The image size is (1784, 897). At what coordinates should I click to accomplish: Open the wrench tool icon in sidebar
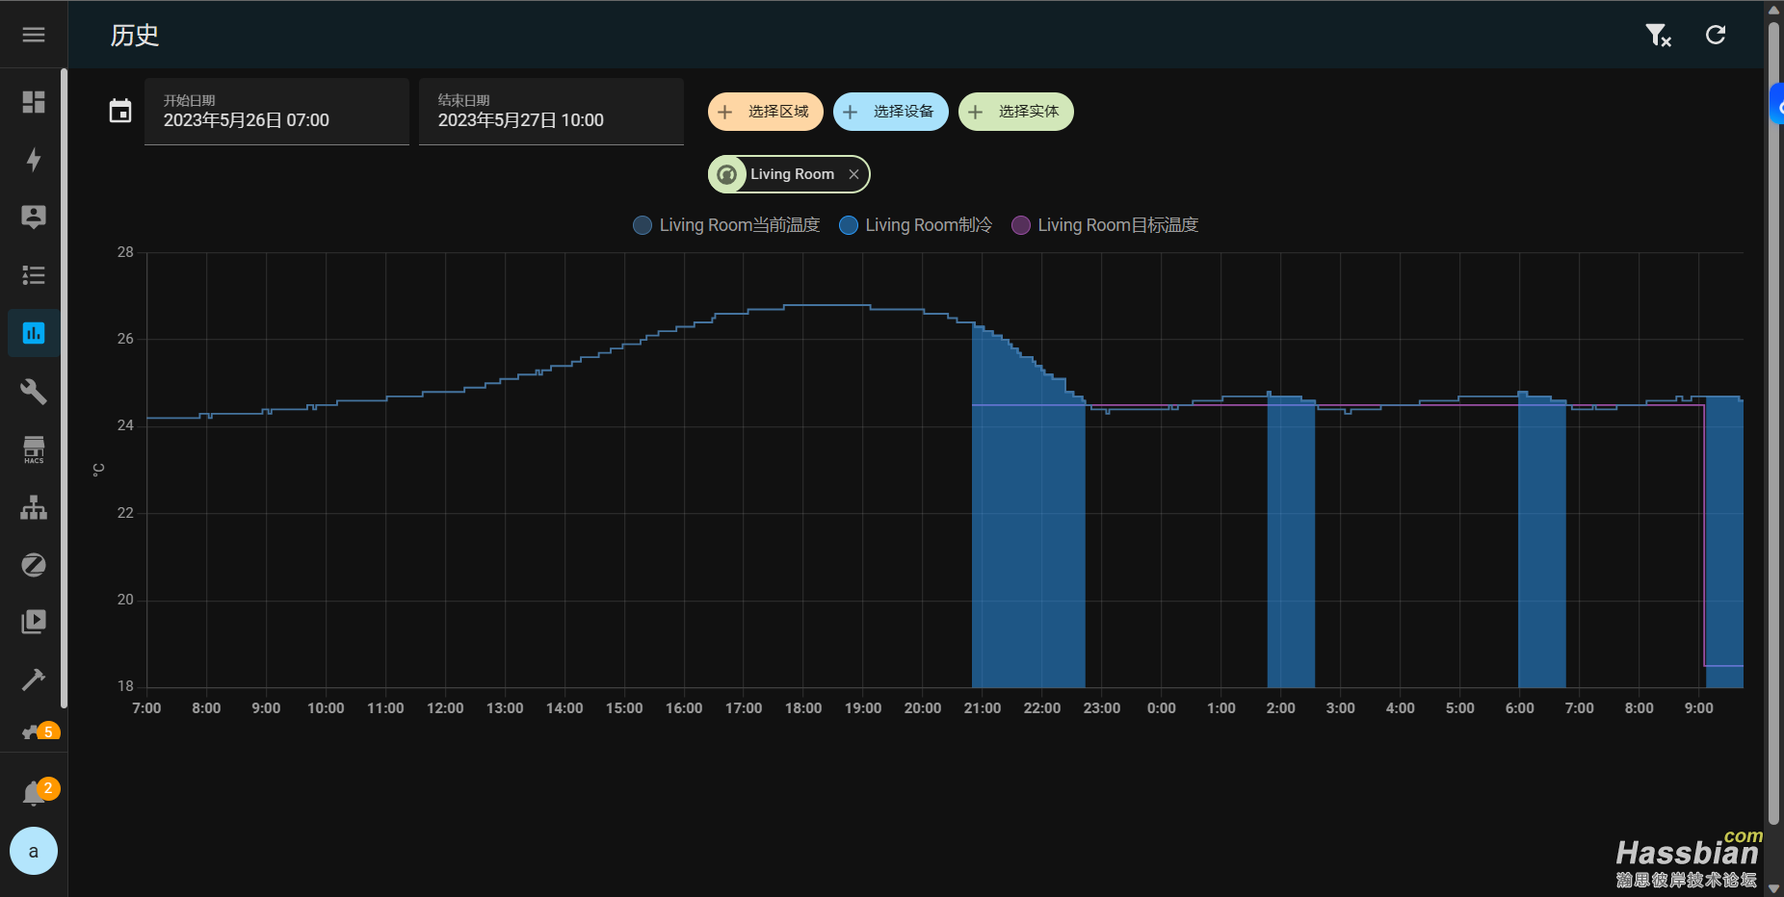[x=34, y=391]
